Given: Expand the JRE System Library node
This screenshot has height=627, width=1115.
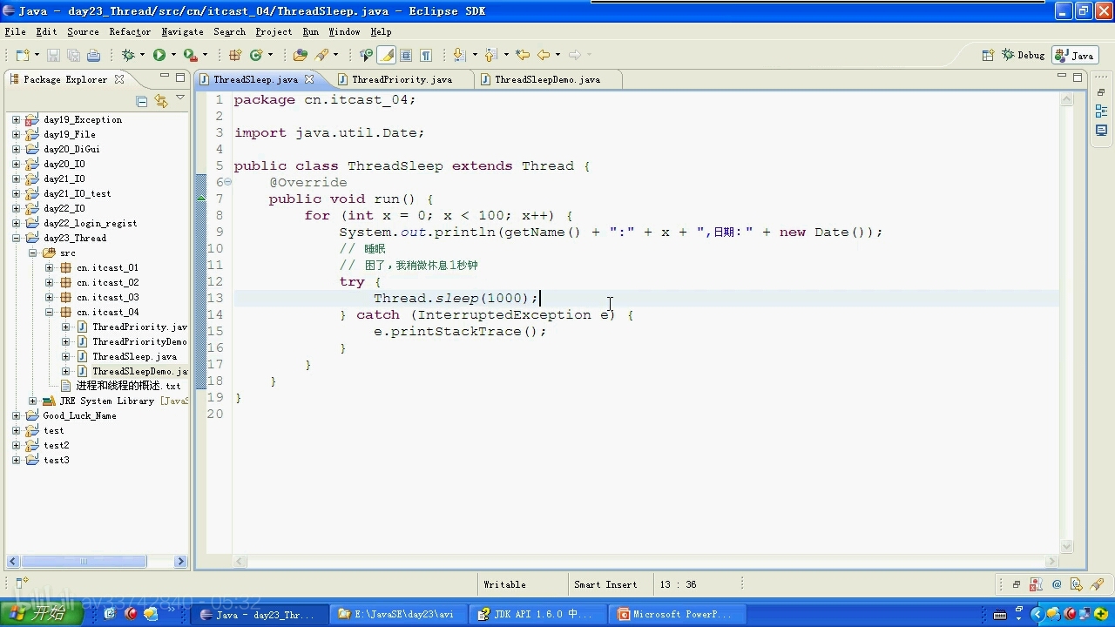Looking at the screenshot, I should pyautogui.click(x=32, y=401).
